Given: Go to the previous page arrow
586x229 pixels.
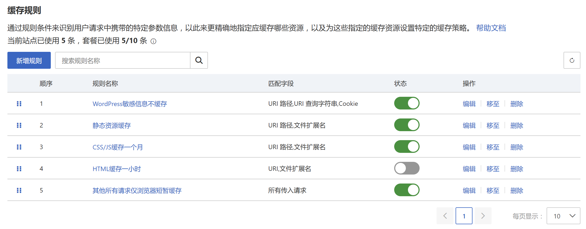Looking at the screenshot, I should (x=445, y=216).
